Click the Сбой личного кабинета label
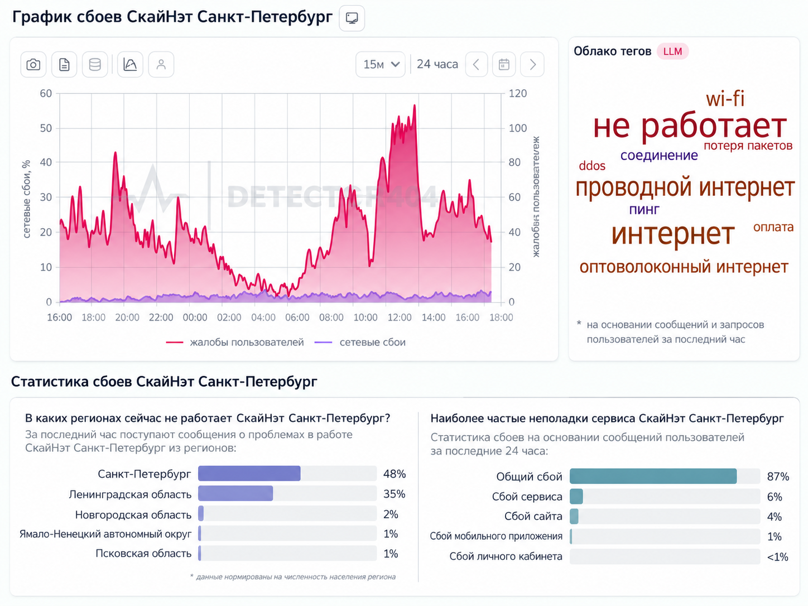The height and width of the screenshot is (606, 808). point(506,556)
